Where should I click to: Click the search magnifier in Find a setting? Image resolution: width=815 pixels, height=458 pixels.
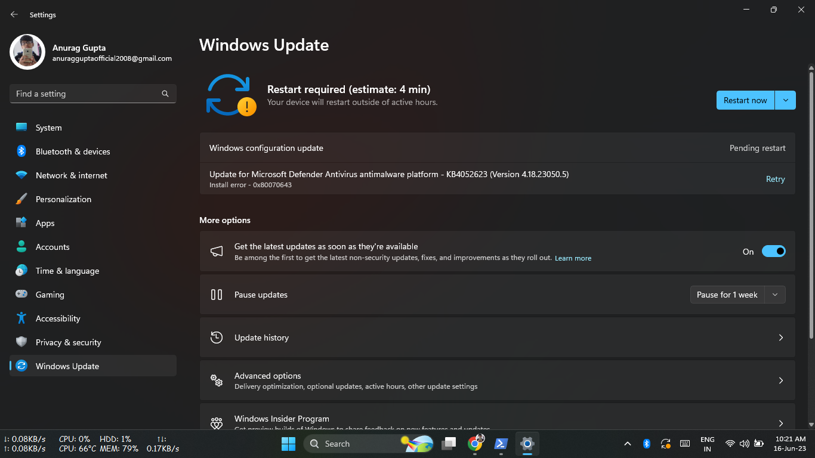tap(165, 94)
